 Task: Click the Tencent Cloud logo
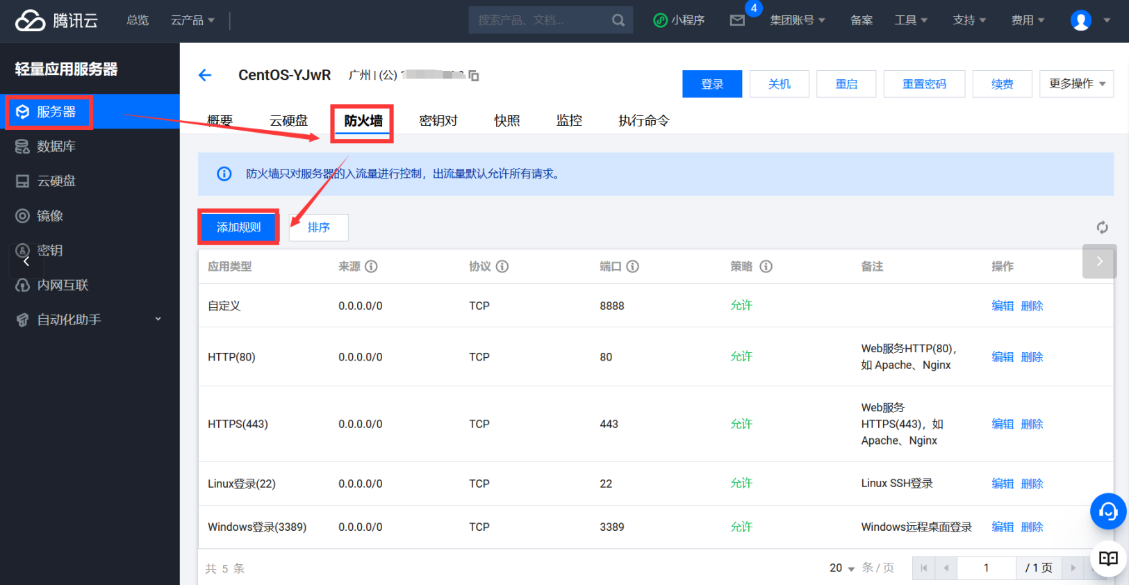tap(56, 21)
